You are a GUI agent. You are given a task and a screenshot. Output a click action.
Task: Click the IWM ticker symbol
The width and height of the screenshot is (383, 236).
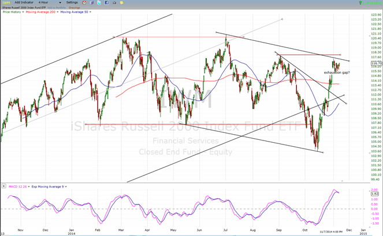coord(6,2)
